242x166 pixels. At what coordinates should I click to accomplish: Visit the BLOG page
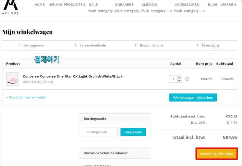coord(213,5)
